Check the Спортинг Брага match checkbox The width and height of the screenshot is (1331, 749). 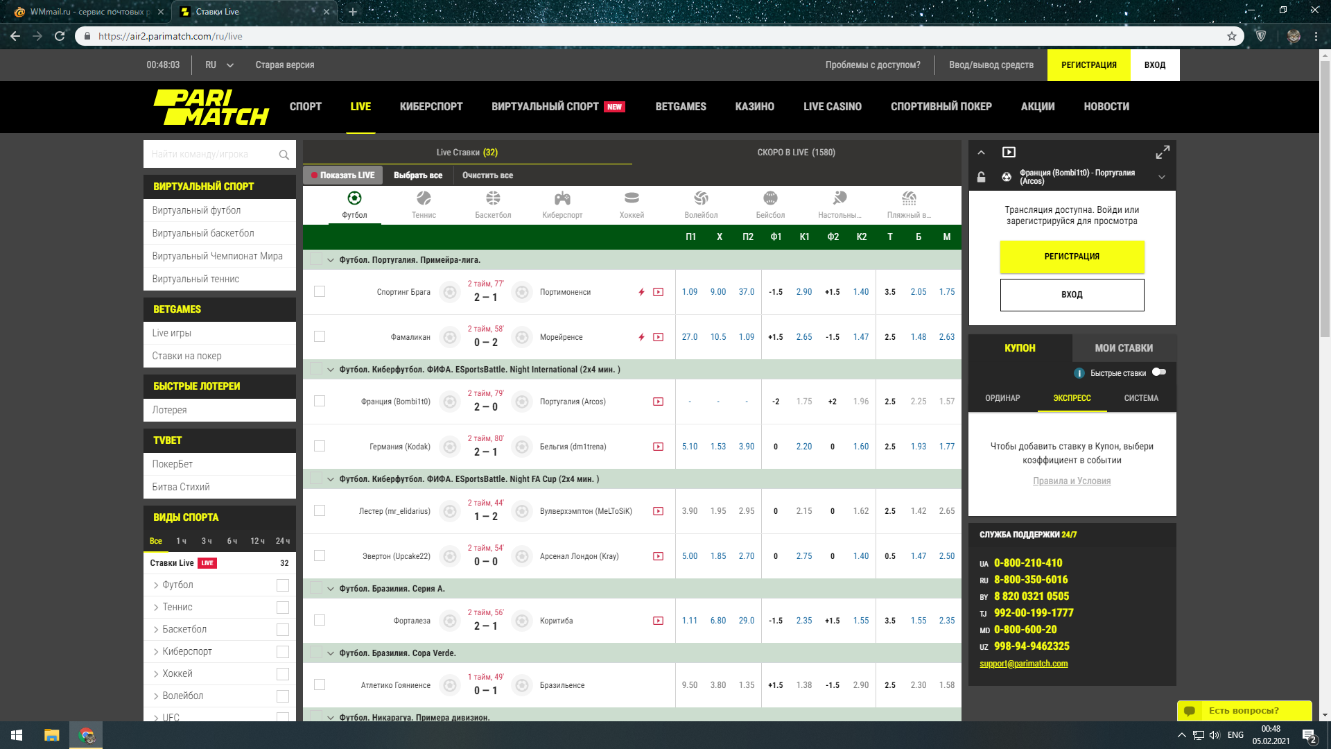click(x=320, y=291)
